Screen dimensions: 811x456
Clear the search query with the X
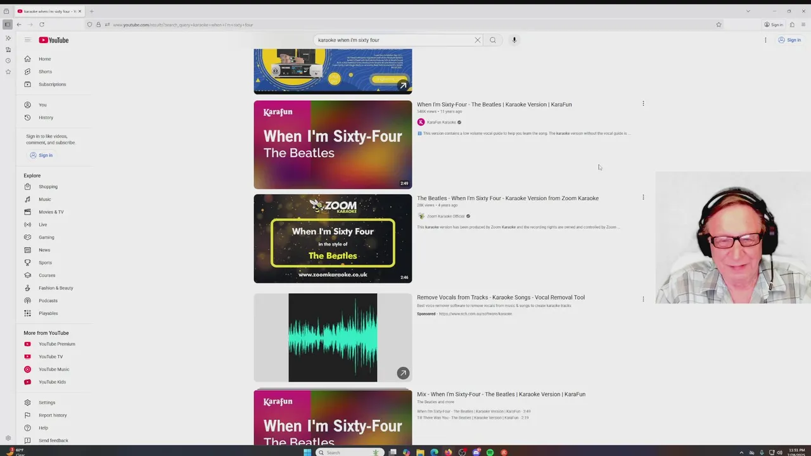[x=478, y=40]
